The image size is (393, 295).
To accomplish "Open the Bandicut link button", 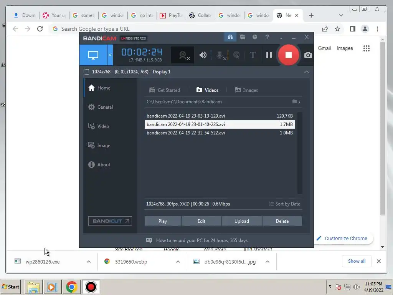I will coord(110,221).
